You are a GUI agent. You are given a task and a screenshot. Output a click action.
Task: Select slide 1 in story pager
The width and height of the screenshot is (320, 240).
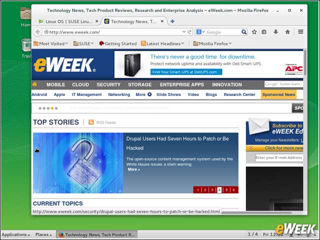[198, 190]
